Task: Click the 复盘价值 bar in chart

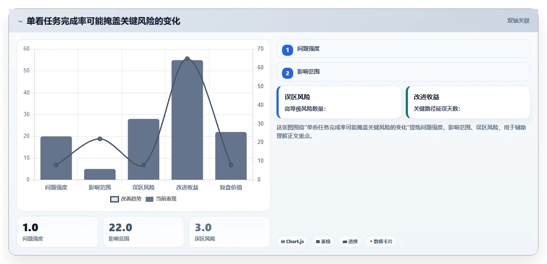Action: (231, 156)
